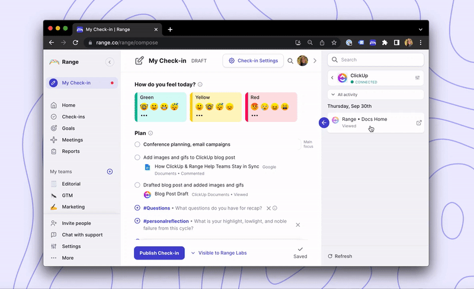Viewport: 474px width, 289px height.
Task: Open Chat with support
Action: point(82,235)
